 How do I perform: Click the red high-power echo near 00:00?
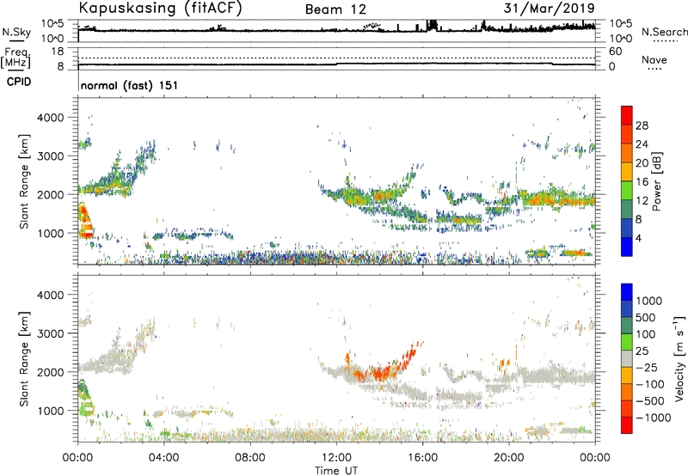tap(85, 222)
